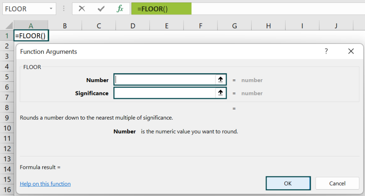Select column A header
This screenshot has width=365, height=196.
(31, 25)
